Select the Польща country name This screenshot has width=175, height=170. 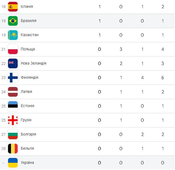pos(28,49)
